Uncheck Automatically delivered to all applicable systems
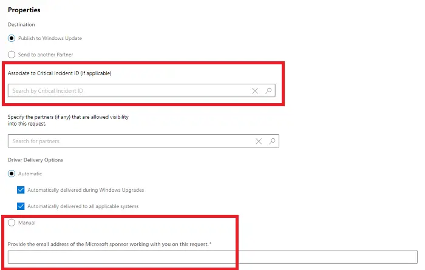425x270 pixels. [21, 206]
